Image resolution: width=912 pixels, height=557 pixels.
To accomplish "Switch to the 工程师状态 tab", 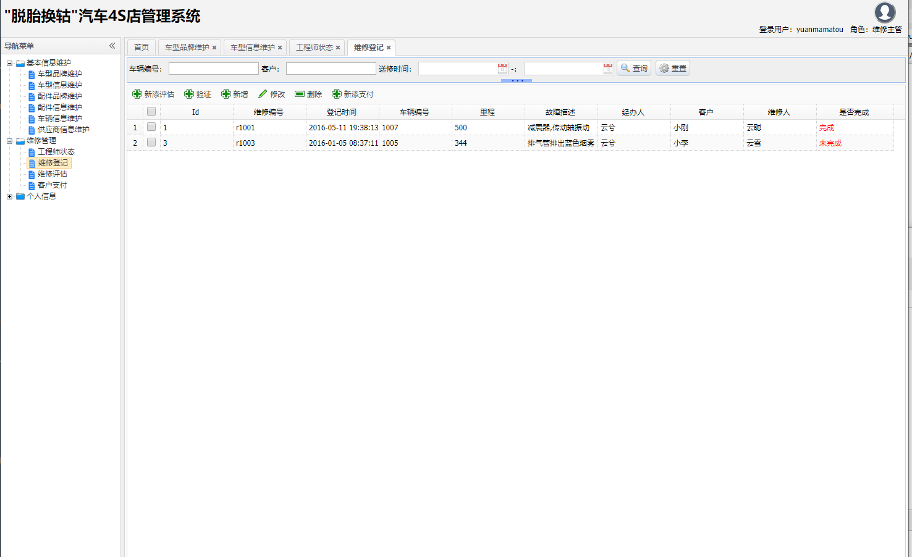I will (315, 48).
